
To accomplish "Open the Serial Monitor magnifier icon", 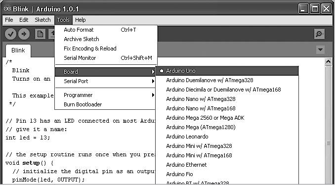I will coord(319,34).
